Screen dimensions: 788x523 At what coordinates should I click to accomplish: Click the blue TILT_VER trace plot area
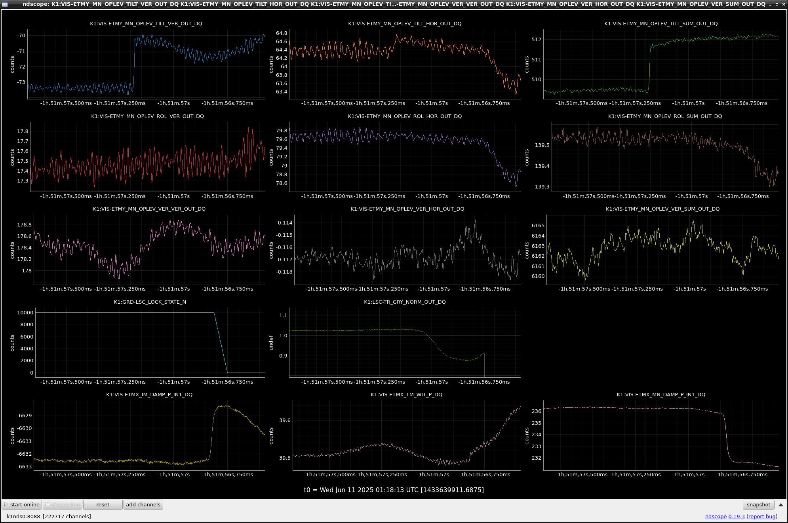coord(146,63)
